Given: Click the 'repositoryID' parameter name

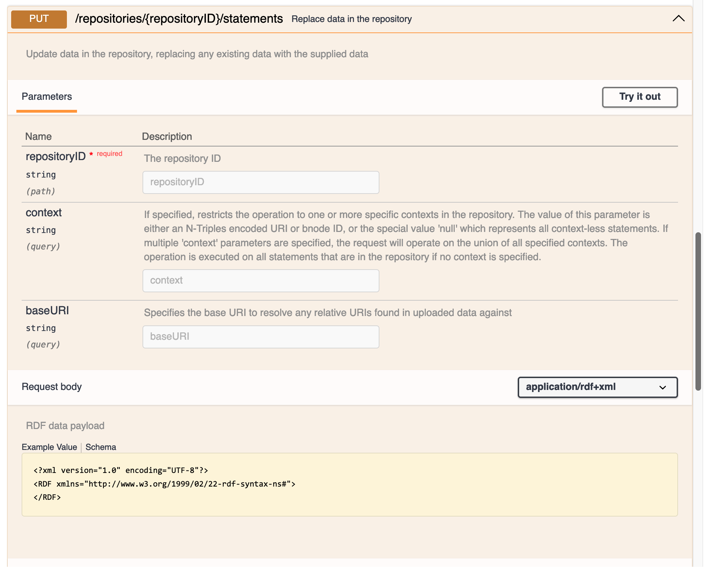Looking at the screenshot, I should [56, 157].
